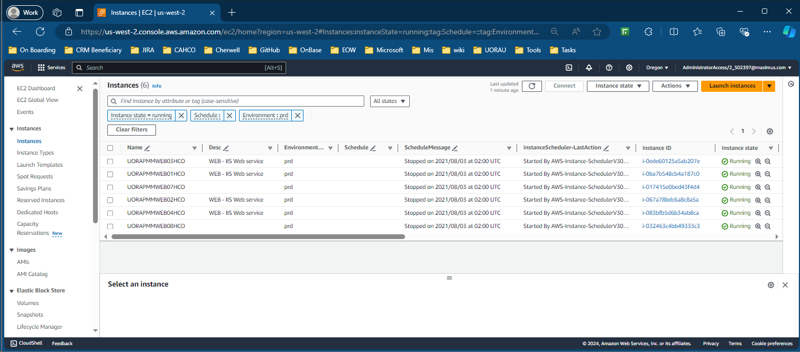
Task: Select checkbox for UORAPMMWEB04HCO
Action: tap(110, 213)
